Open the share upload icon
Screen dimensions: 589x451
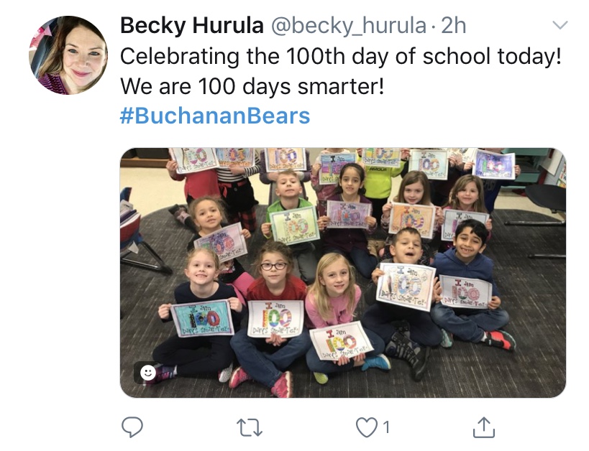point(484,427)
